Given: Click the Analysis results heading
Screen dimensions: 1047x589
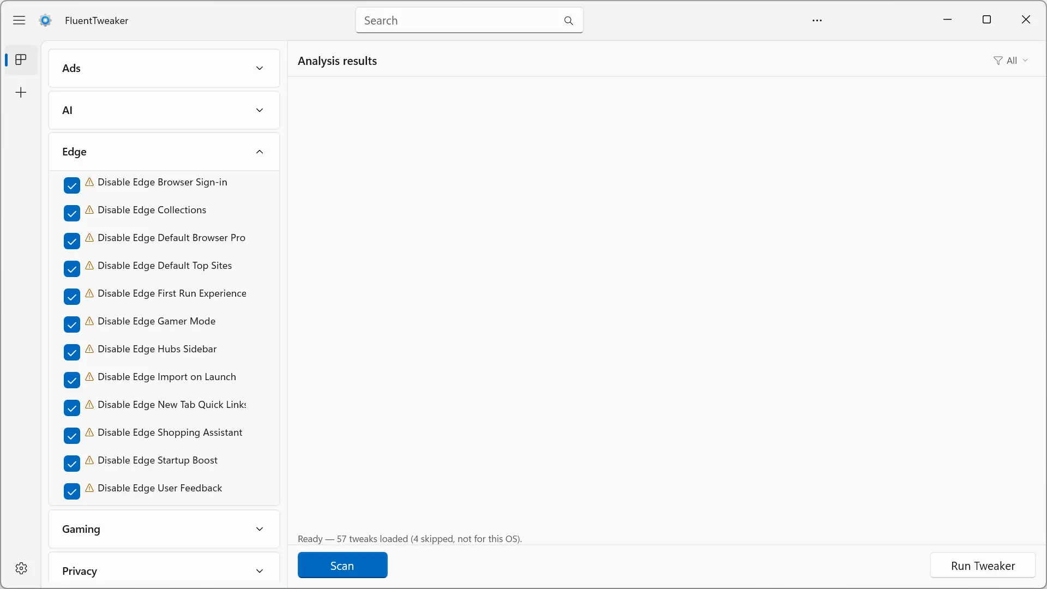Looking at the screenshot, I should 338,61.
